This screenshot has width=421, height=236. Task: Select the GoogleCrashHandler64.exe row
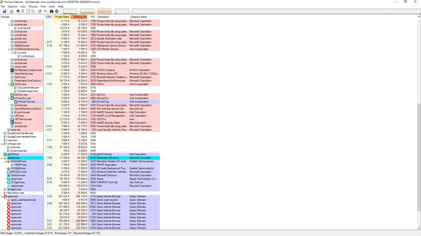[x=80, y=137]
